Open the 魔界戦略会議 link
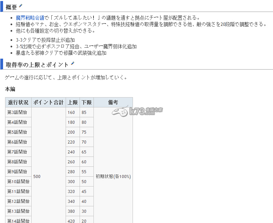This screenshot has width=273, height=223. 30,18
